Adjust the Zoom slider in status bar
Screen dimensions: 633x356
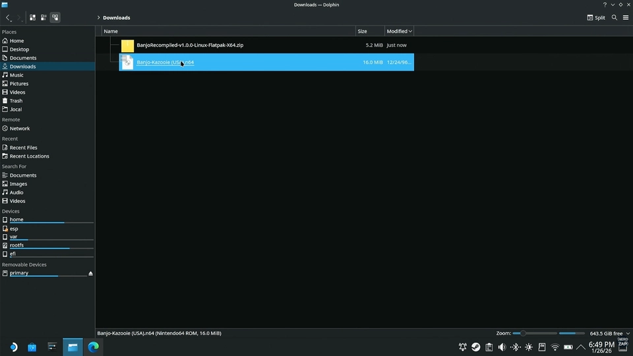click(523, 334)
